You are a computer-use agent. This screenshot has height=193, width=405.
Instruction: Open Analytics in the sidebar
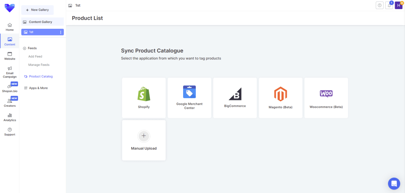pos(9,117)
